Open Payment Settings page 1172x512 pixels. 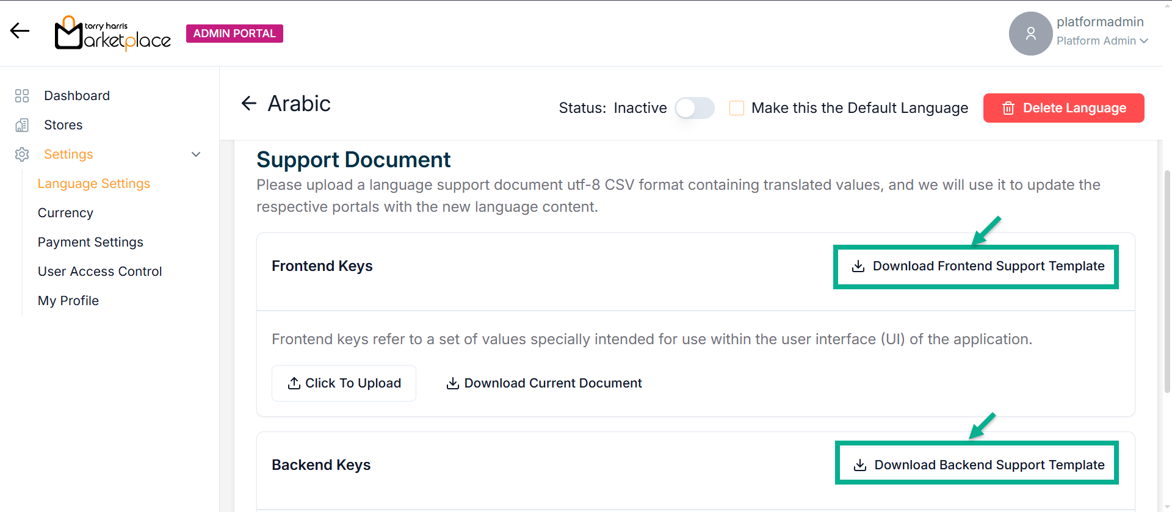(90, 242)
